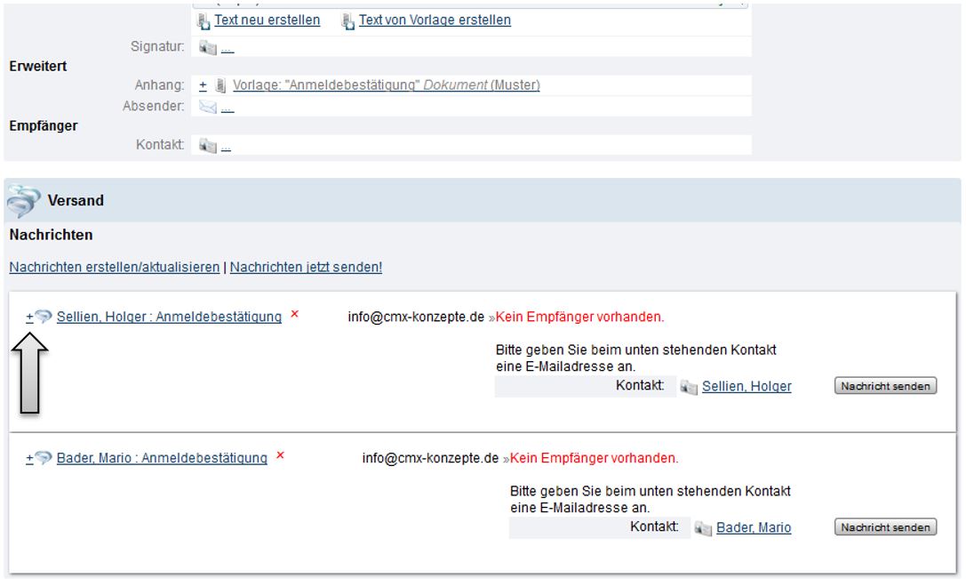
Task: Click the Absender envelope icon
Action: 207,108
